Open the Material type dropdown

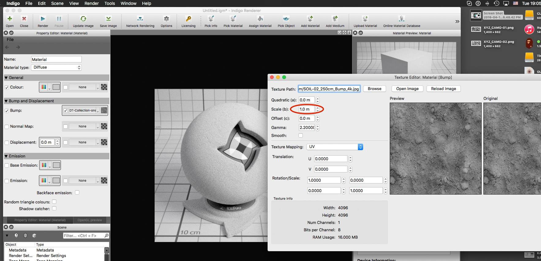(x=56, y=67)
